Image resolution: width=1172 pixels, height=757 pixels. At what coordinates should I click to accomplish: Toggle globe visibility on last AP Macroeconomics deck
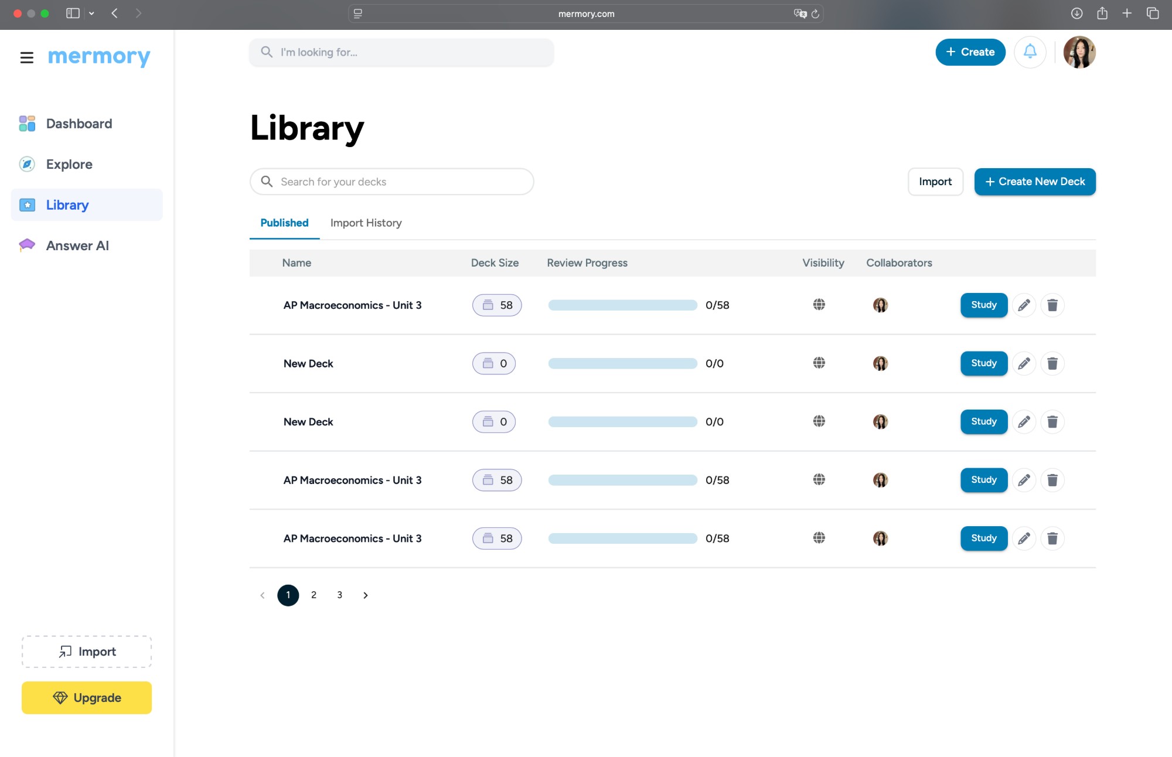tap(819, 538)
